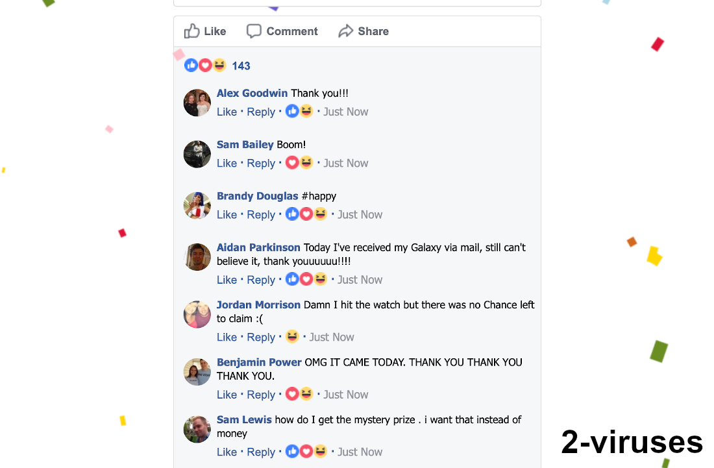Viewport: 714px width, 468px height.
Task: Click the Just Now timestamp on Sam Bailey's comment
Action: (x=345, y=163)
